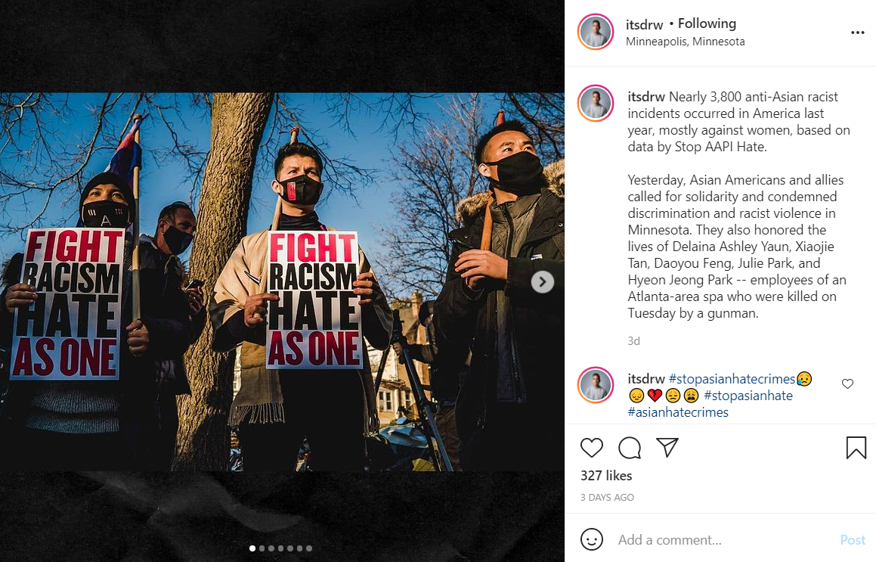Open the #stopasianhatecrimes hashtag
Image resolution: width=876 pixels, height=562 pixels.
[x=732, y=379]
